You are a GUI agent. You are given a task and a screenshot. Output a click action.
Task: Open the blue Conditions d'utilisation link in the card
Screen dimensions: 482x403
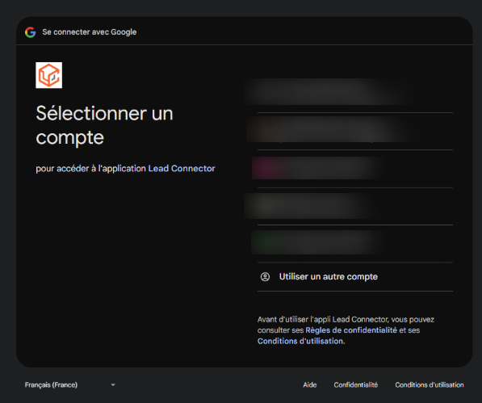click(x=301, y=341)
